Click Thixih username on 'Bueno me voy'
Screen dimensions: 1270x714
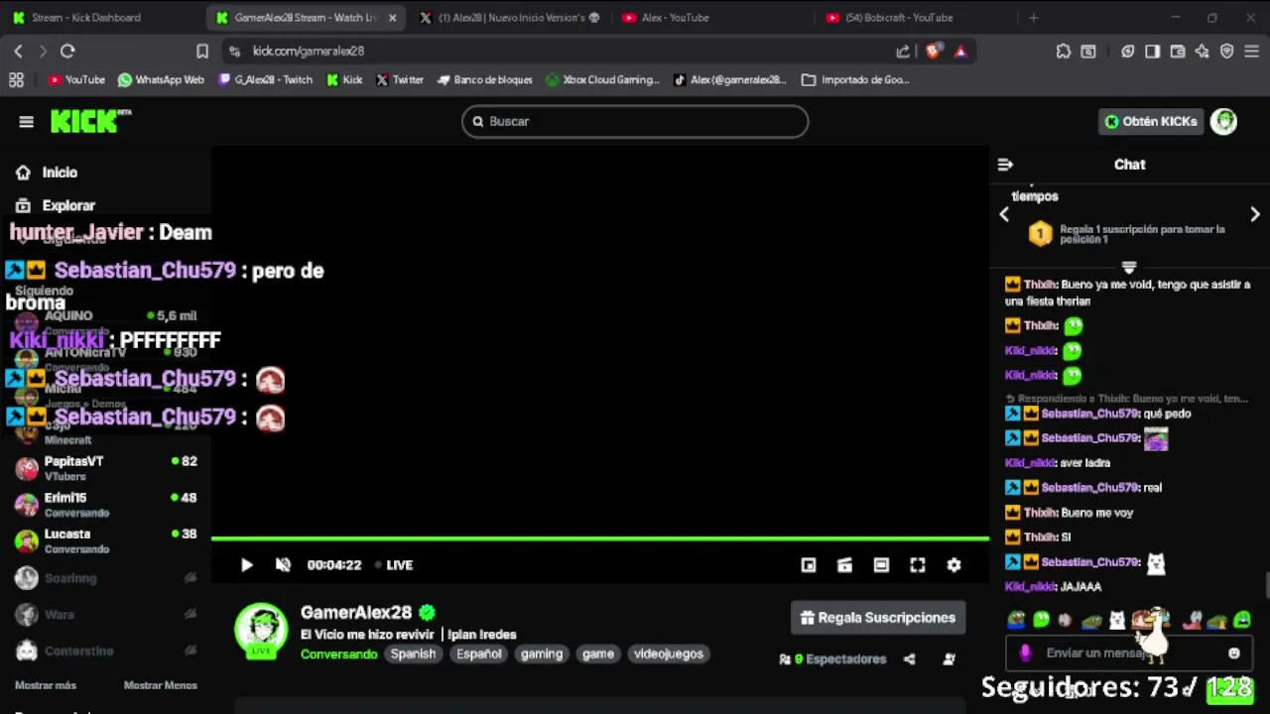(x=1040, y=513)
